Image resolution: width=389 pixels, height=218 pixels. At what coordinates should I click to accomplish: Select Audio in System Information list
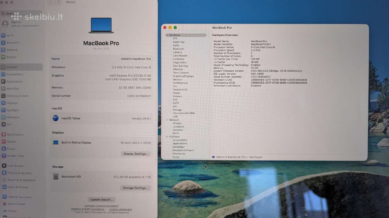pos(176,45)
